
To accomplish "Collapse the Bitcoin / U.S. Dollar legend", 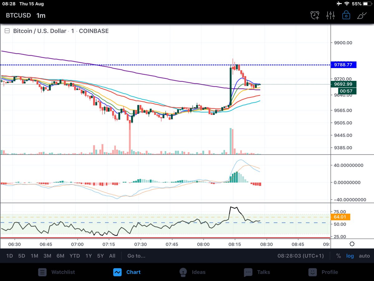I will (x=7, y=31).
